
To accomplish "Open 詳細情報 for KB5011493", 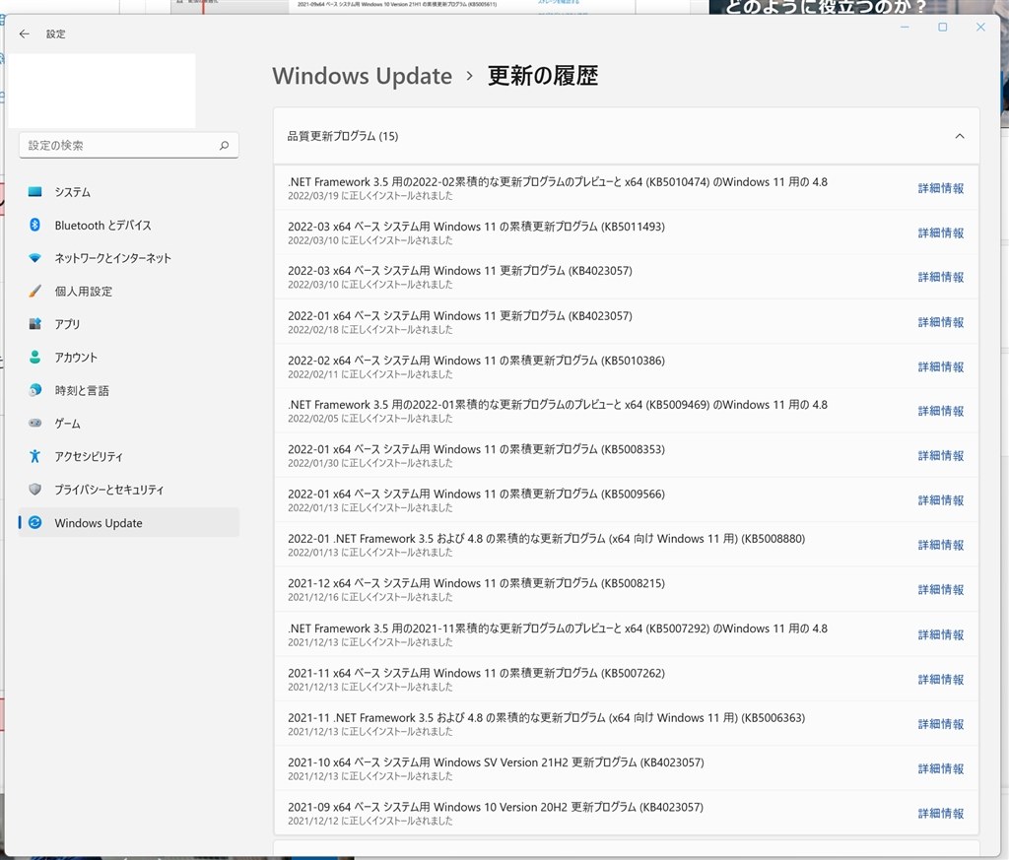I will click(x=940, y=232).
